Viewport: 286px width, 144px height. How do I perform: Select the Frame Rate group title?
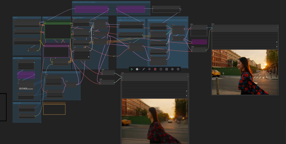click(17, 103)
